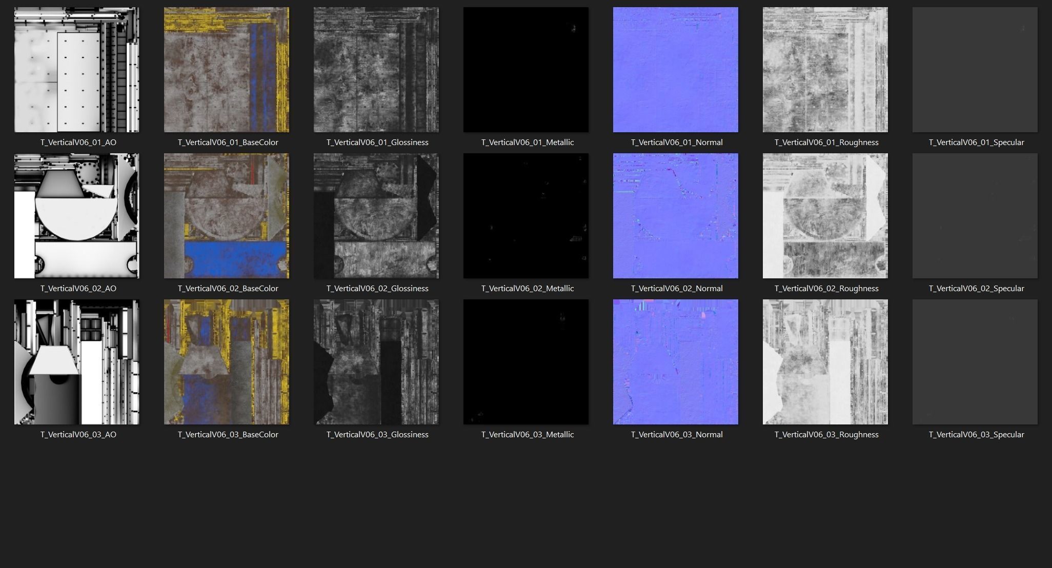Click the T_VerticalV06_02_Metallic filename label

527,288
